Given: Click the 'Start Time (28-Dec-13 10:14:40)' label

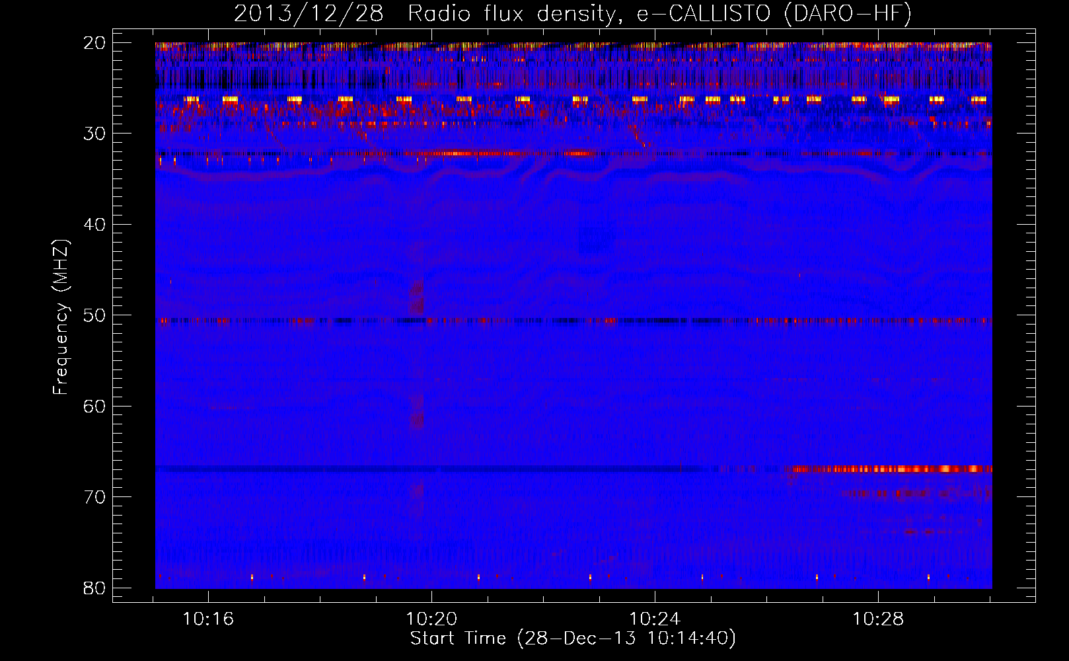Looking at the screenshot, I should point(573,639).
